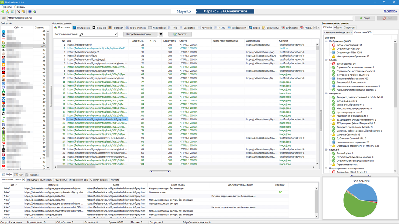The width and height of the screenshot is (399, 224).
Task: Select the site row showing 1 258 pages
Action: pyautogui.click(x=25, y=158)
